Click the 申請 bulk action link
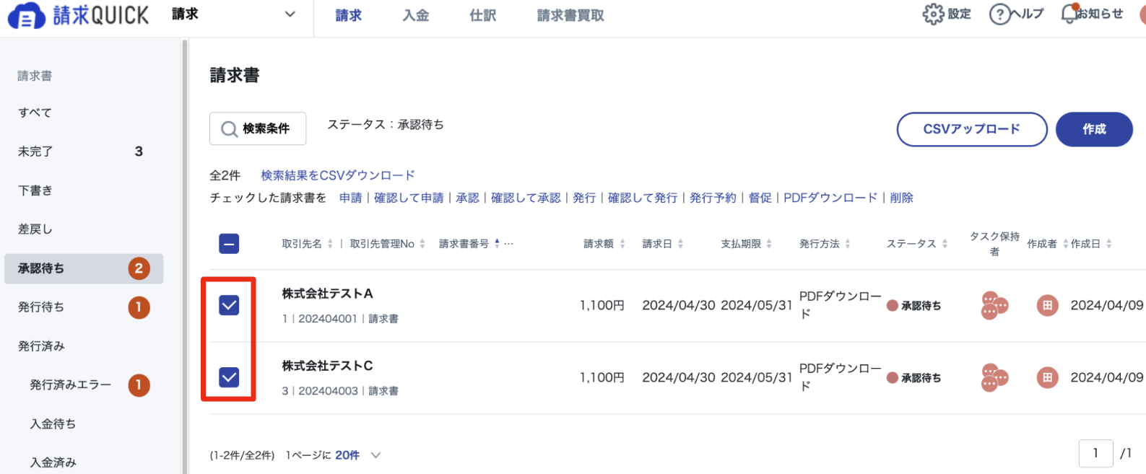 tap(350, 198)
